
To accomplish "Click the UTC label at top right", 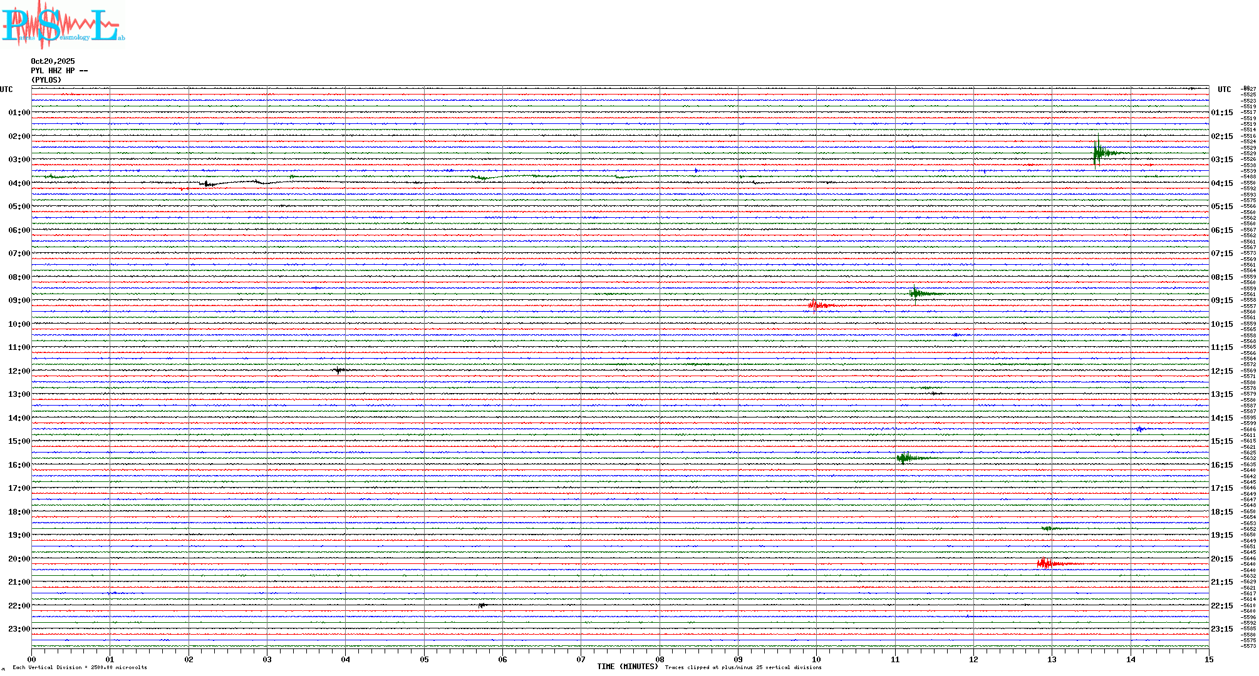I will point(1224,90).
